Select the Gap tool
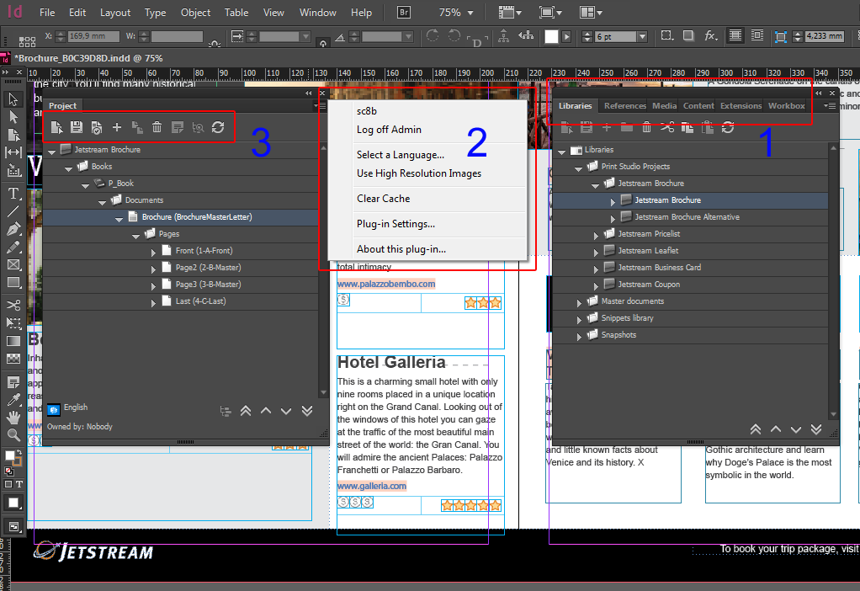Image resolution: width=860 pixels, height=591 pixels. [13, 152]
